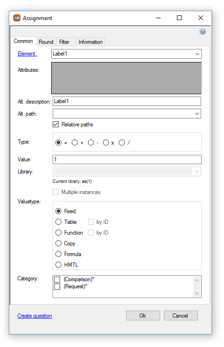224x347 pixels.
Task: Switch to the Round tab
Action: point(46,42)
